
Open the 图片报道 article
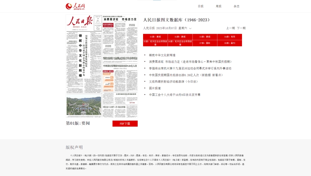click(x=155, y=88)
